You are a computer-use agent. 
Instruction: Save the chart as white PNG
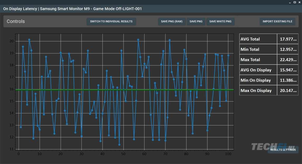pyautogui.click(x=220, y=21)
